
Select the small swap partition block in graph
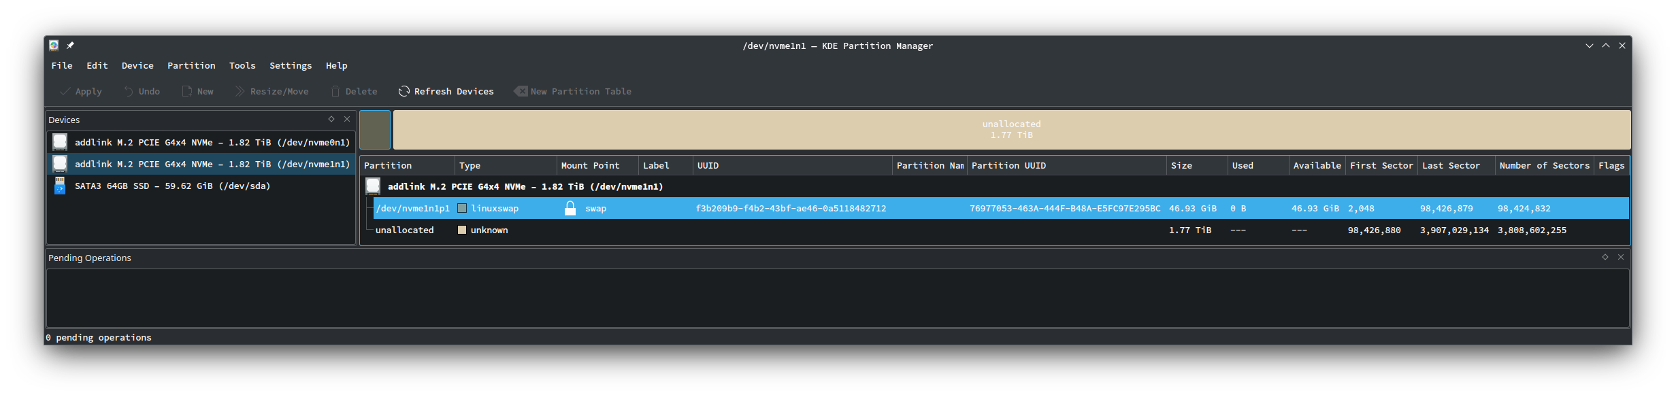tap(375, 130)
